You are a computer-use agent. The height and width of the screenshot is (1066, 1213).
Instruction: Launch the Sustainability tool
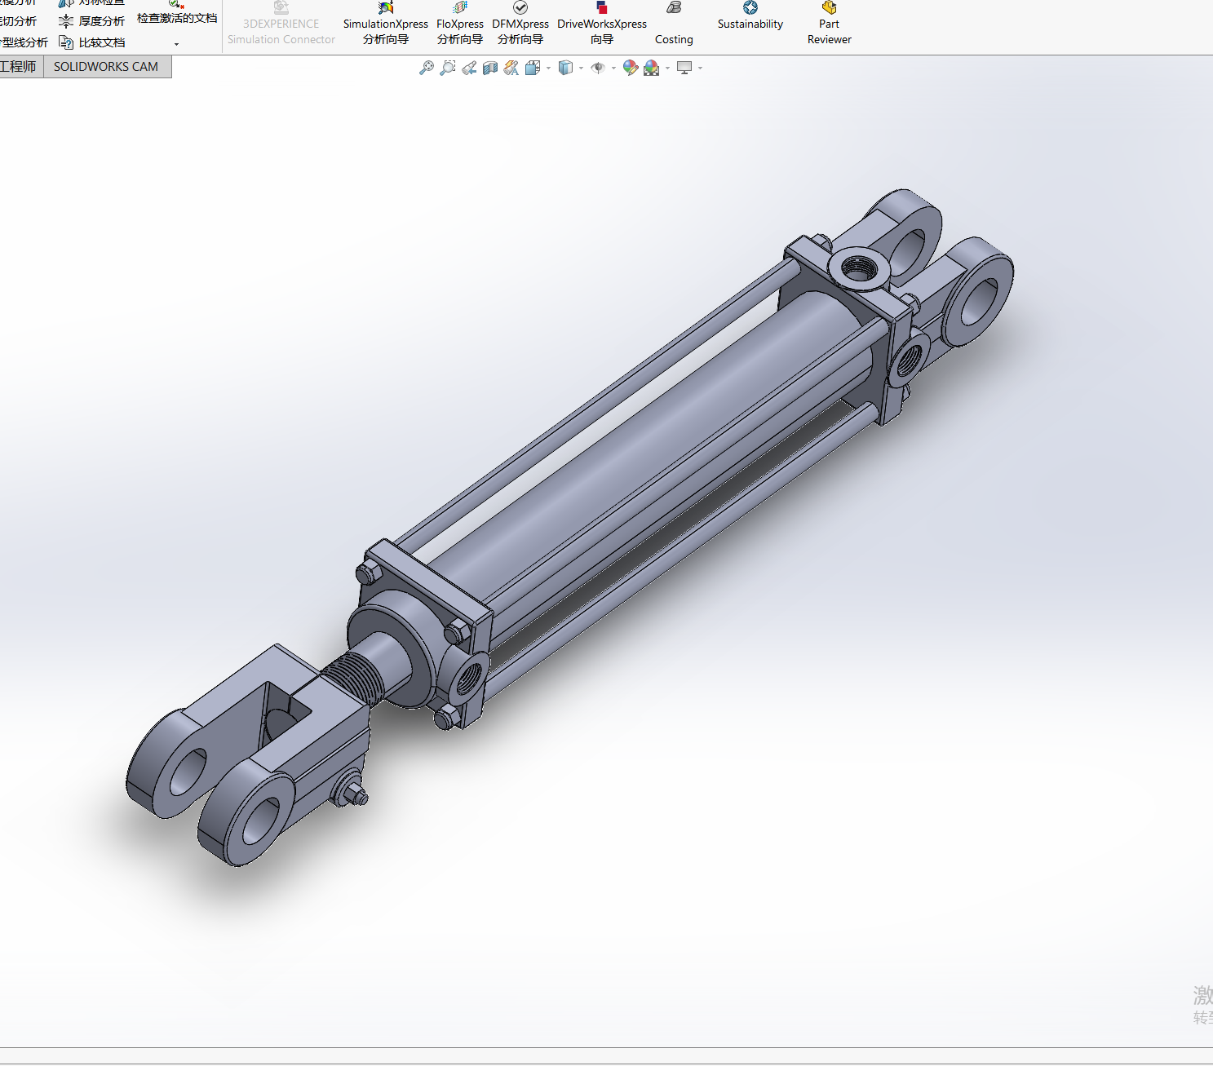click(750, 16)
